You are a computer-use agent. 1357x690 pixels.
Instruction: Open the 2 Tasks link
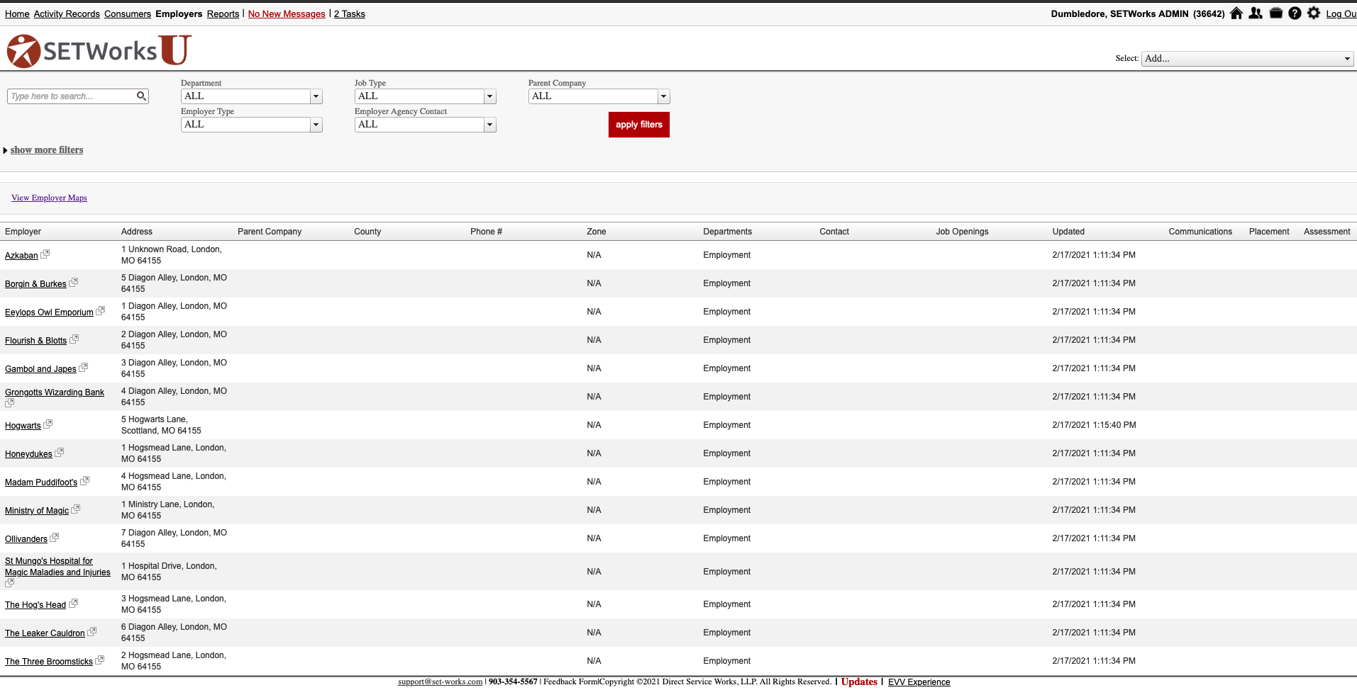click(x=350, y=13)
